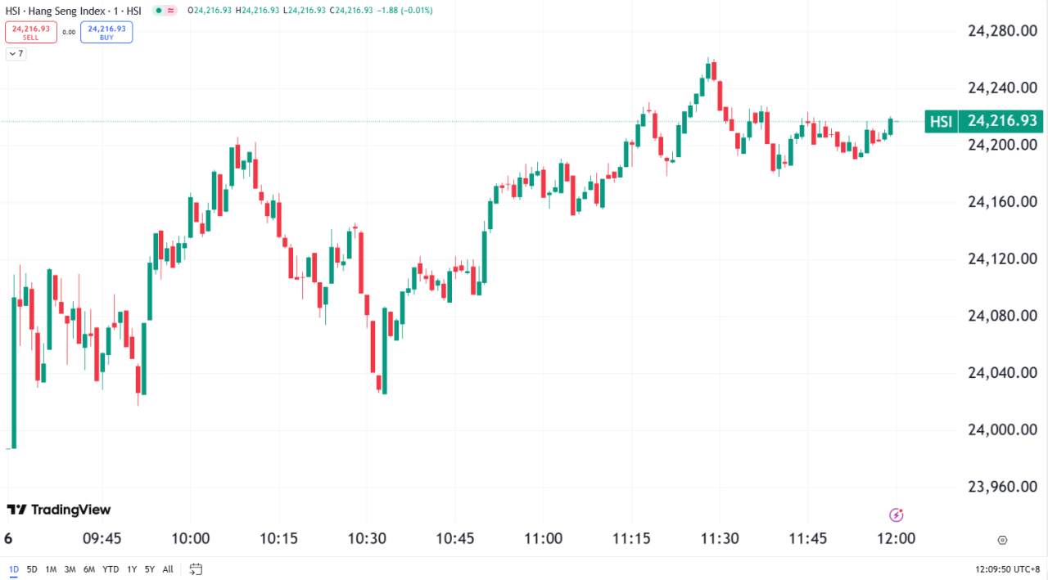
Task: Click the TradingView logo
Action: (58, 510)
